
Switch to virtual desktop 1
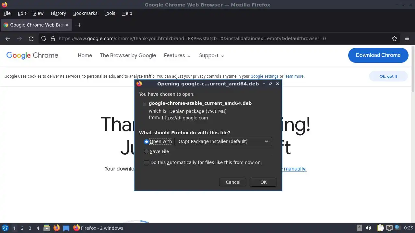(x=14, y=228)
